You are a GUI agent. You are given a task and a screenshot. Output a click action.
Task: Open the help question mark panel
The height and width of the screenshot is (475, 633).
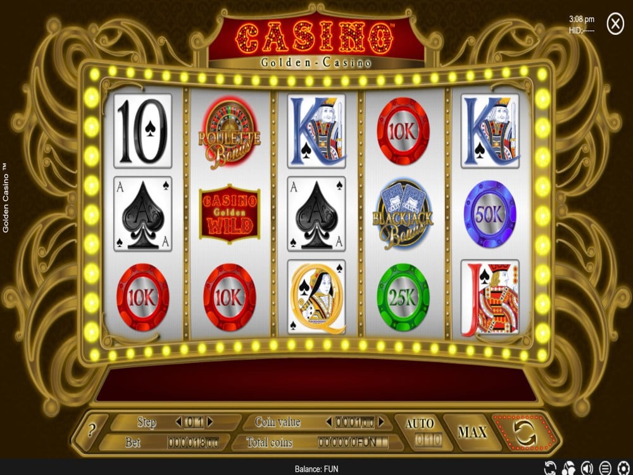[x=91, y=431]
